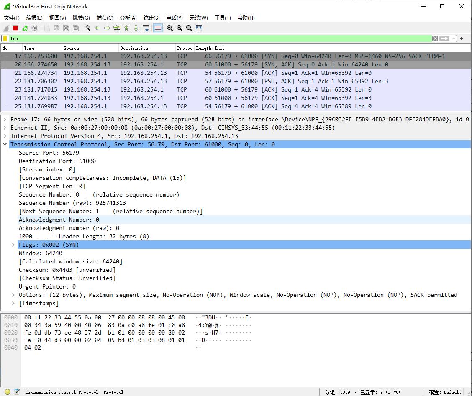Restart the current capture
The width and height of the screenshot is (472, 396).
coord(25,28)
